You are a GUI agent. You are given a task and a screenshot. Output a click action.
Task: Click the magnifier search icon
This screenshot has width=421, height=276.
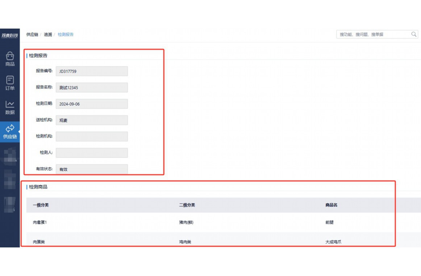pyautogui.click(x=414, y=34)
